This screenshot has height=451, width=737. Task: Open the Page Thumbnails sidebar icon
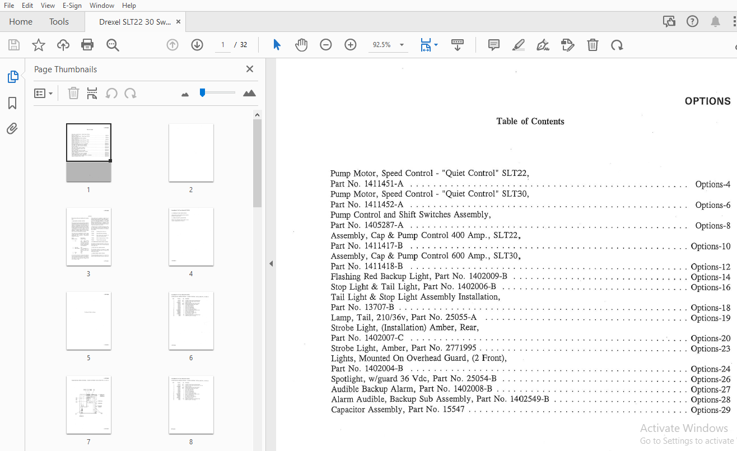(x=13, y=77)
